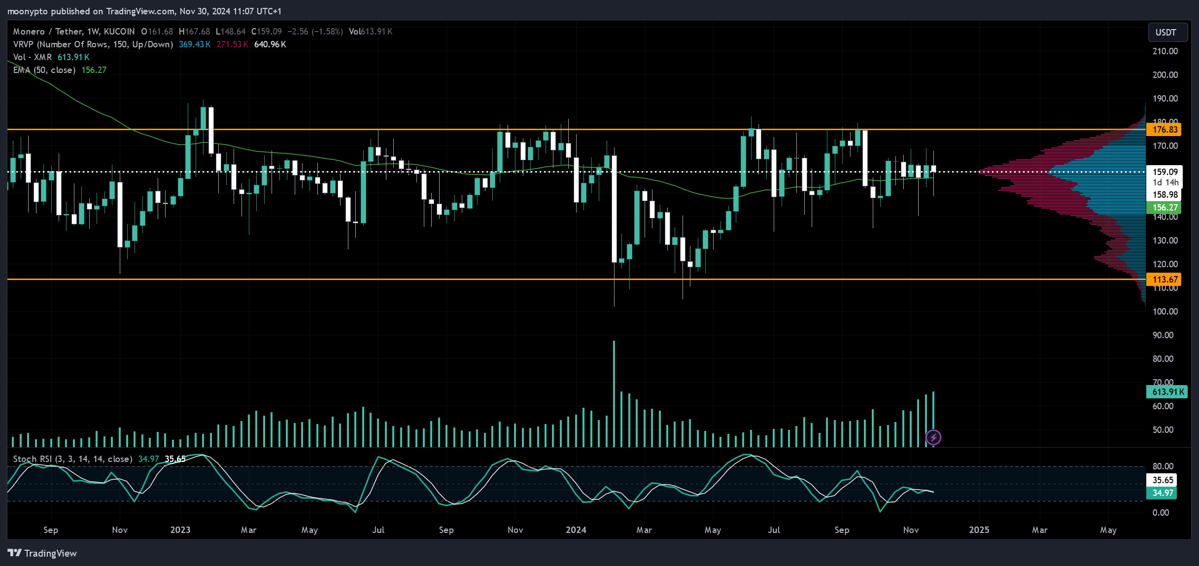
Task: Click the 210.00 price scale value
Action: click(1165, 51)
